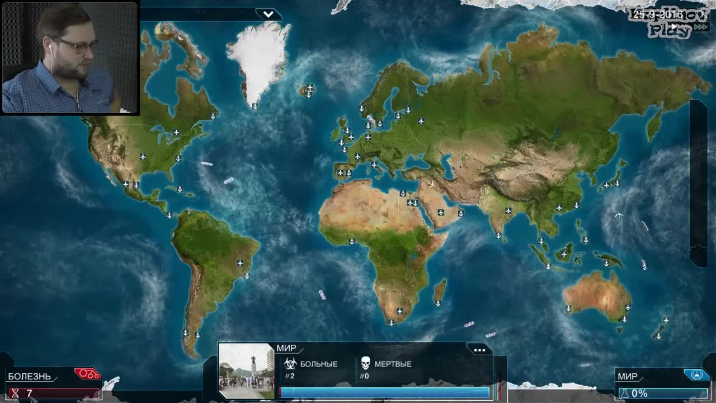The image size is (716, 403).
Task: Select the Greenland seaport icon
Action: click(255, 106)
